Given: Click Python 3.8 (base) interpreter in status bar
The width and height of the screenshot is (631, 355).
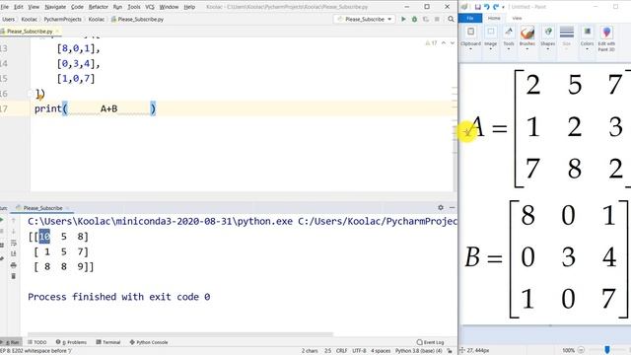Looking at the screenshot, I should tap(418, 351).
